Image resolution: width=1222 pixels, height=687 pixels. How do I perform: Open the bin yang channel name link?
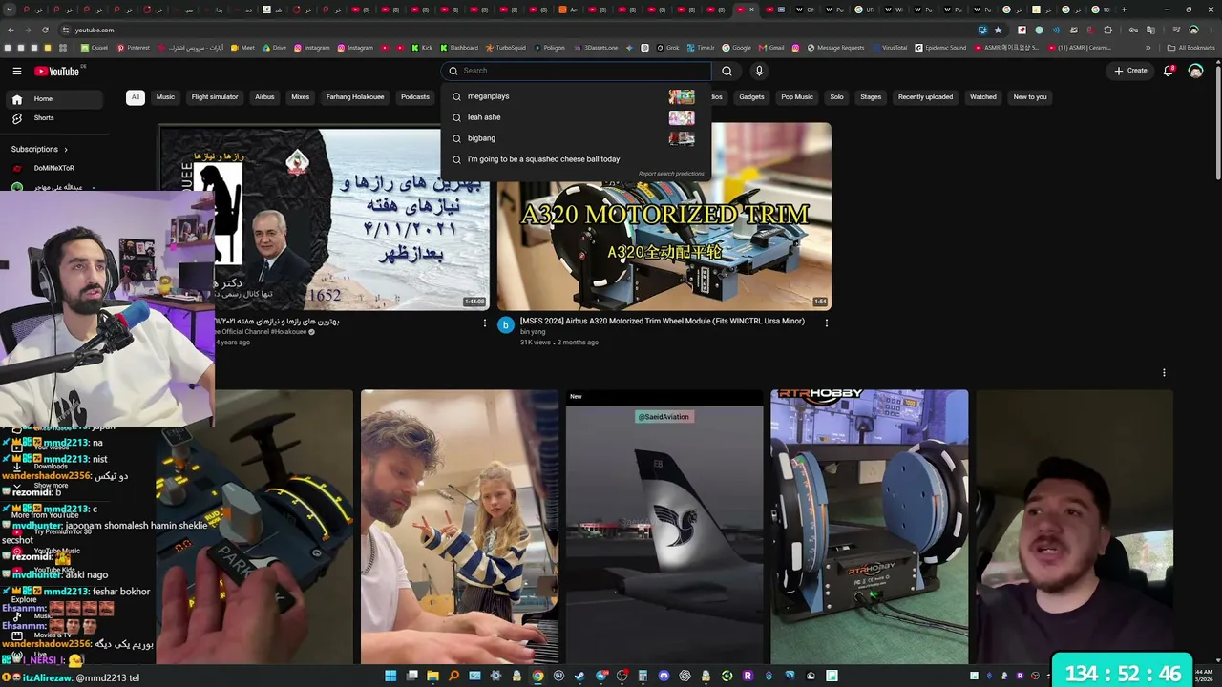533,332
